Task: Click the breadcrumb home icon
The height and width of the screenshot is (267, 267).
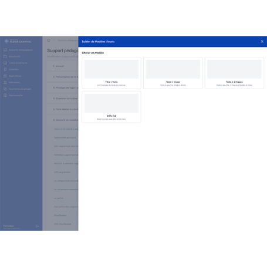Action: click(x=49, y=40)
